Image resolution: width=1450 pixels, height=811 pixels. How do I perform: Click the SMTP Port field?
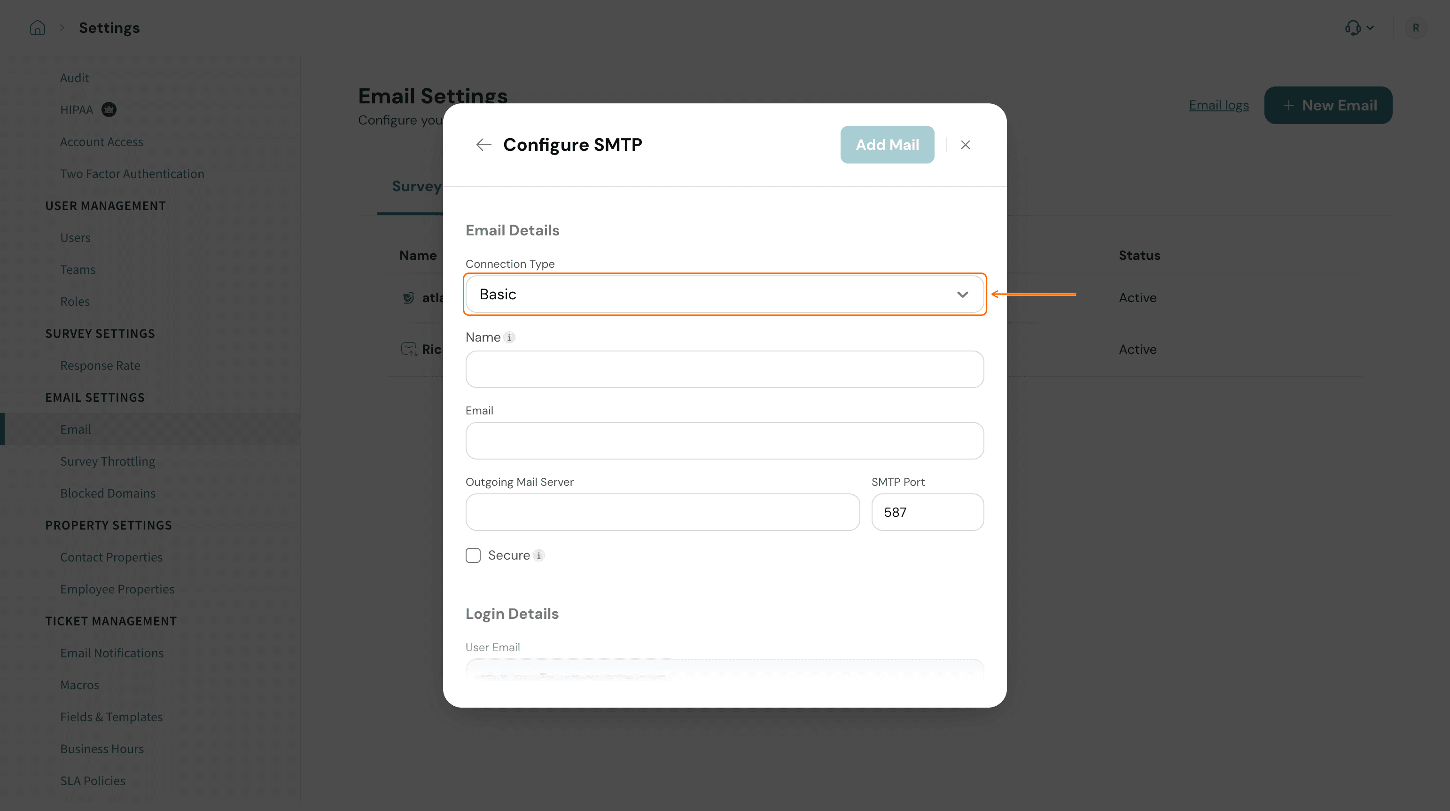coord(927,512)
